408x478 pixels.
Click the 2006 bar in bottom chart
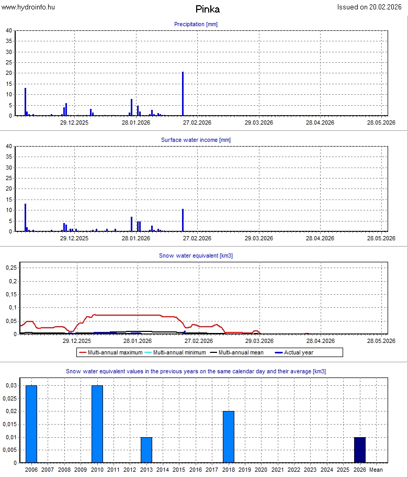[x=31, y=424]
